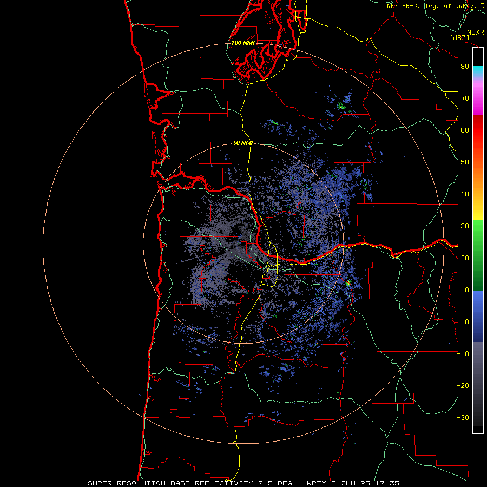
Task: Click the bright yellow-red echo cell east of radar
Action: click(348, 283)
